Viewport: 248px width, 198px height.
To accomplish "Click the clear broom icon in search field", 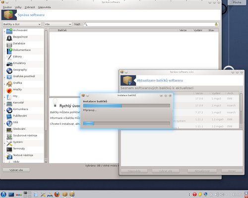I will click(216, 24).
